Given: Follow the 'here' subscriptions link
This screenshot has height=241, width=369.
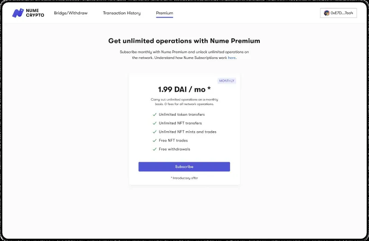Looking at the screenshot, I should tap(232, 58).
